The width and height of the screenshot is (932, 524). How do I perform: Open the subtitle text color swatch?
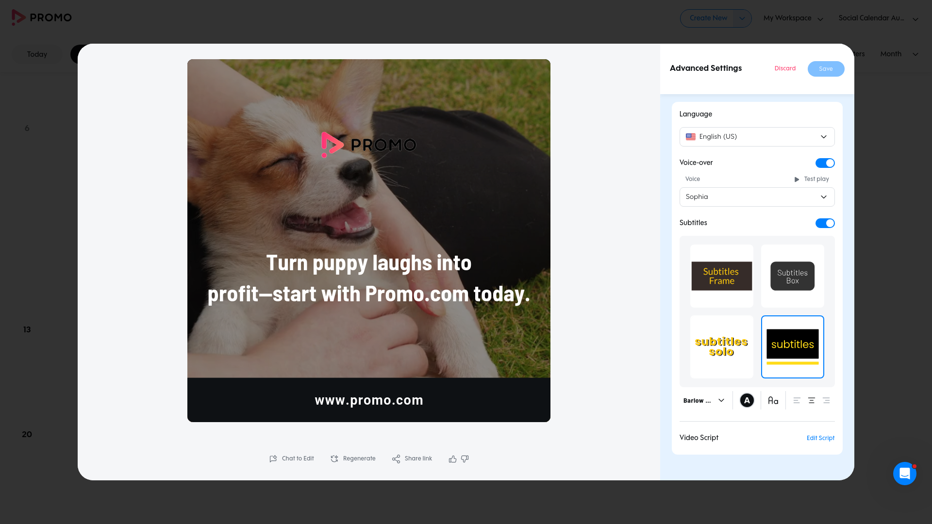coord(747,401)
